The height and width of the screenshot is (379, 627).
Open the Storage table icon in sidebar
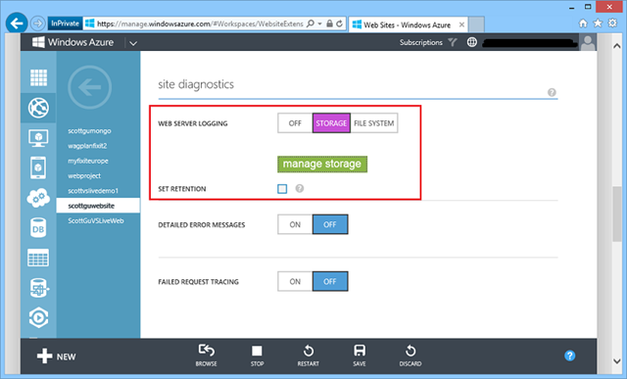coord(38,258)
